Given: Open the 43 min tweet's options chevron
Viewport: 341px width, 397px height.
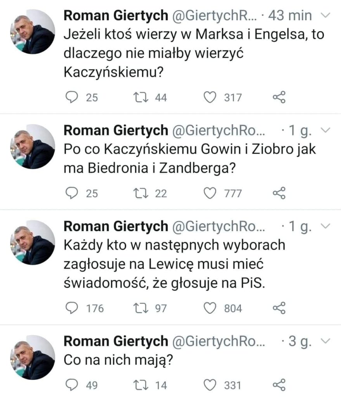Looking at the screenshot, I should pos(326,16).
